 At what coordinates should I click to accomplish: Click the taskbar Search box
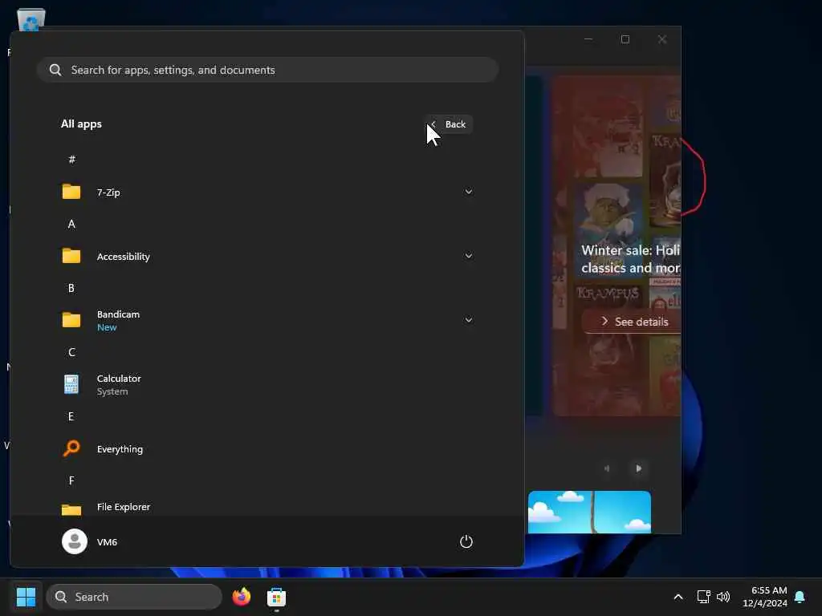point(134,597)
